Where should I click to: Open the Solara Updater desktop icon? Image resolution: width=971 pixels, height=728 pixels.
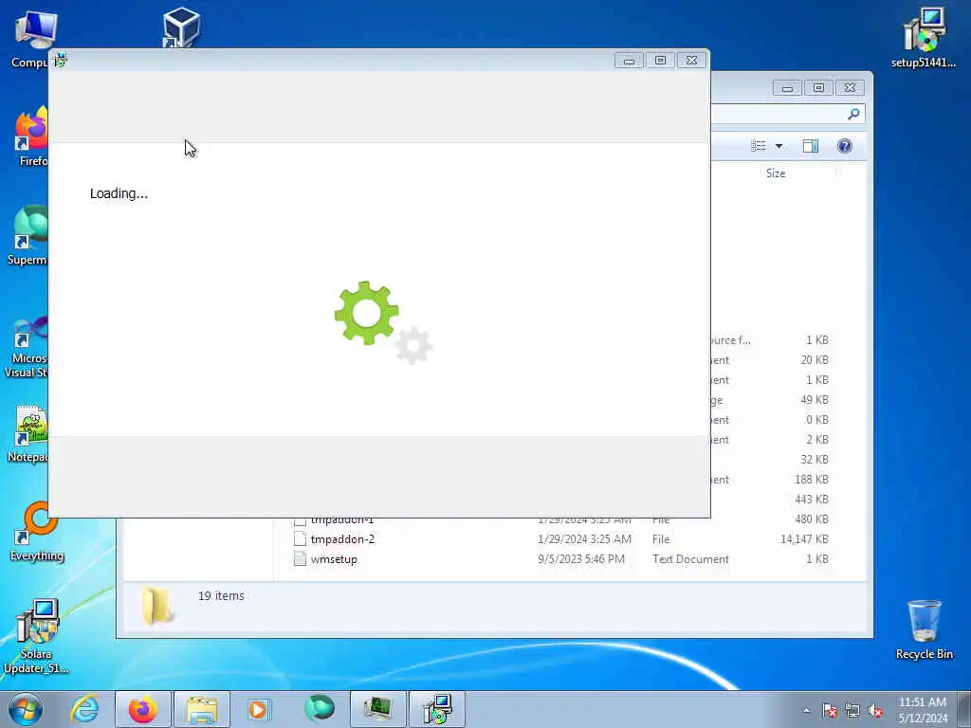(x=36, y=636)
